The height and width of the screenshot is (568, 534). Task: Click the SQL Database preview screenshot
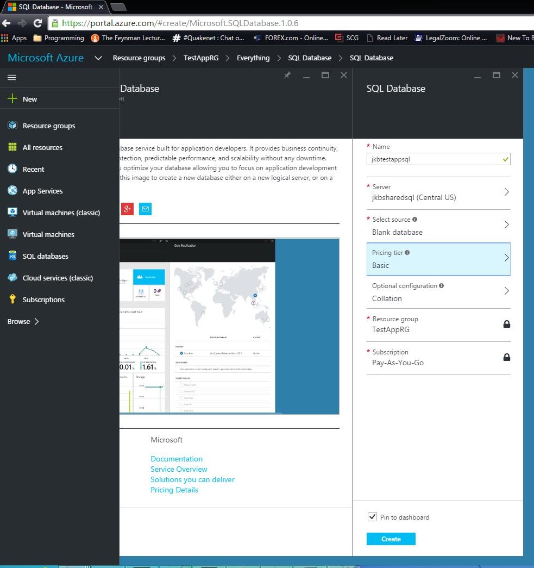(229, 326)
